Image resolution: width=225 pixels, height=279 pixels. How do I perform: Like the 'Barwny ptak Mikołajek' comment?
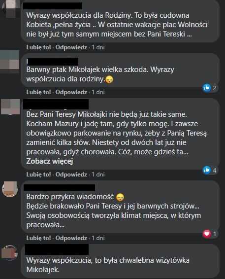(x=38, y=92)
